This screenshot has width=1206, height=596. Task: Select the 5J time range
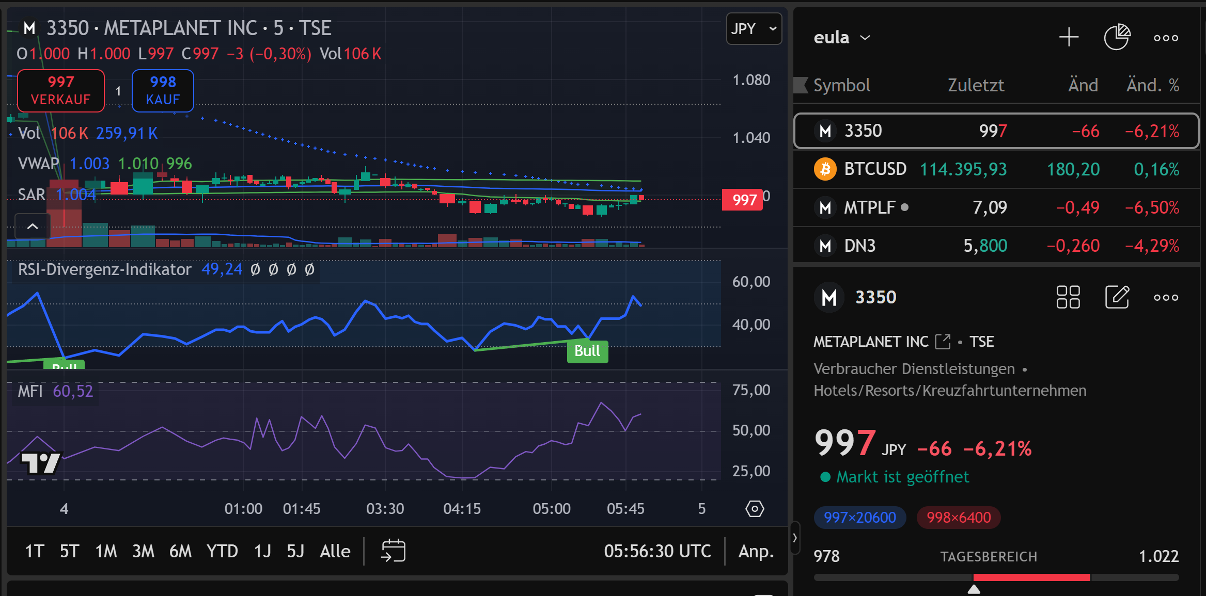295,551
